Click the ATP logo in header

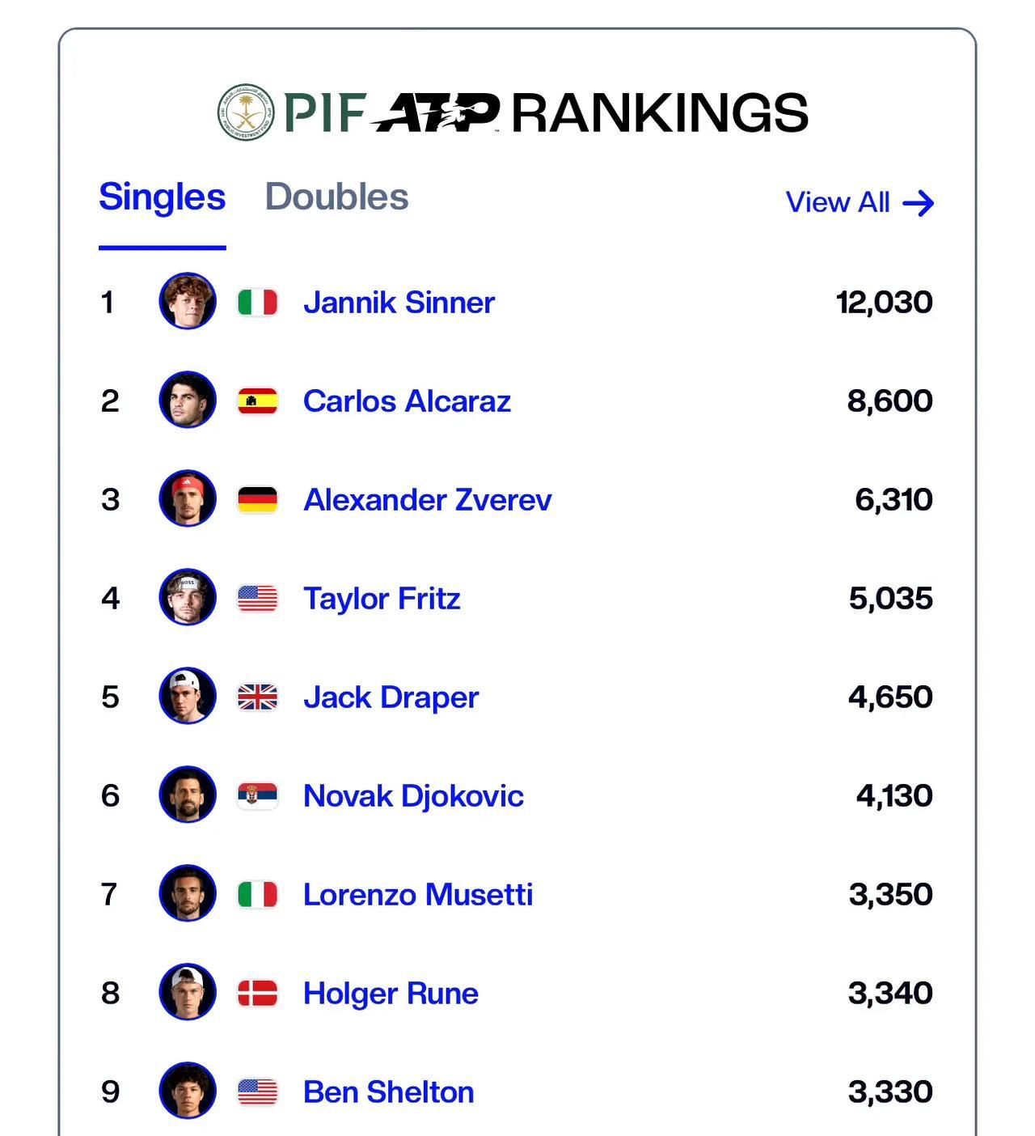pos(436,112)
